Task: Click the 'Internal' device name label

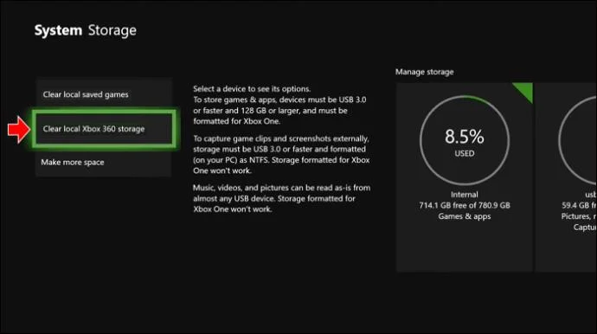Action: (464, 195)
